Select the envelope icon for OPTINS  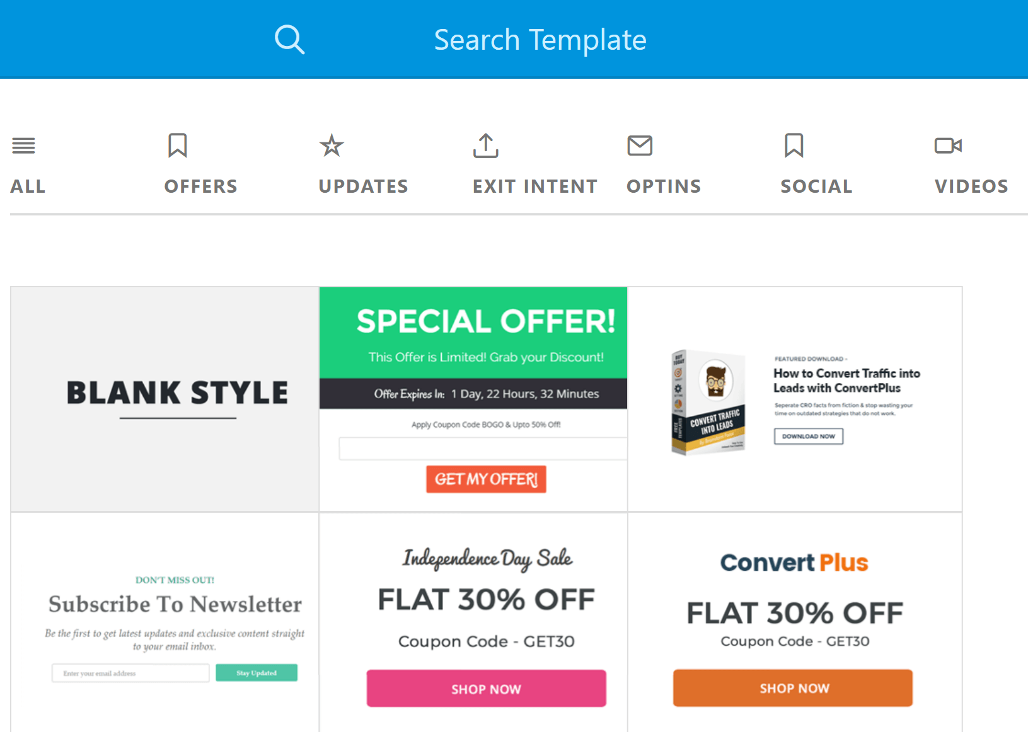pos(639,146)
